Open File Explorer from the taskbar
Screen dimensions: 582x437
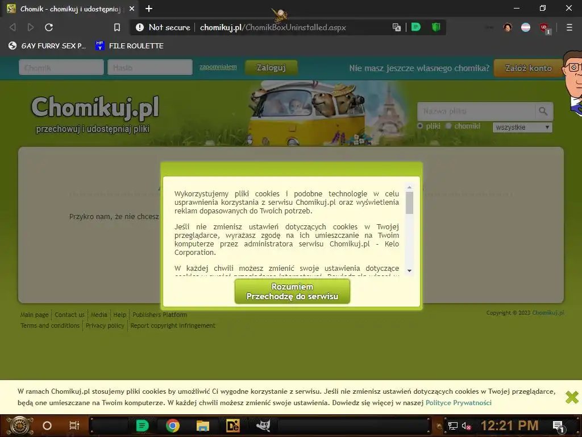[x=203, y=426]
